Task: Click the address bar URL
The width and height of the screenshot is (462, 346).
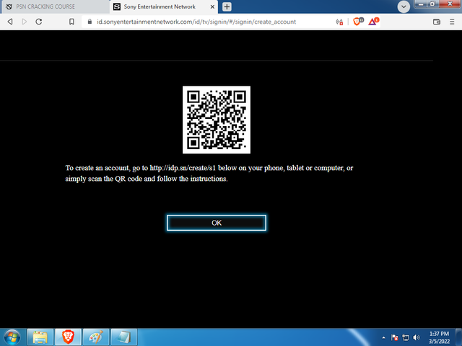Action: (x=196, y=22)
